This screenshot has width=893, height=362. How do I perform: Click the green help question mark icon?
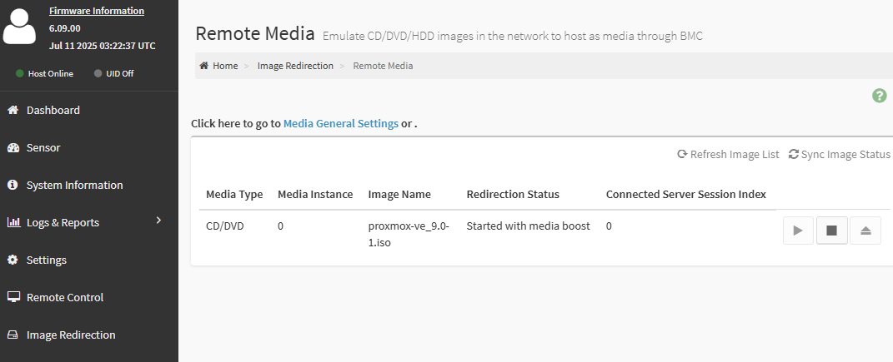(x=879, y=96)
